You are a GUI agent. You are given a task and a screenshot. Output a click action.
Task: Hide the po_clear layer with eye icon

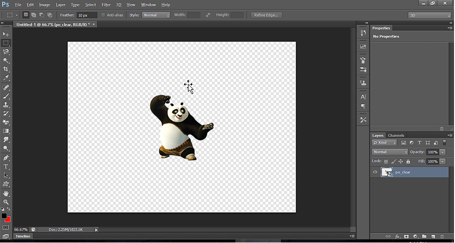pyautogui.click(x=375, y=172)
